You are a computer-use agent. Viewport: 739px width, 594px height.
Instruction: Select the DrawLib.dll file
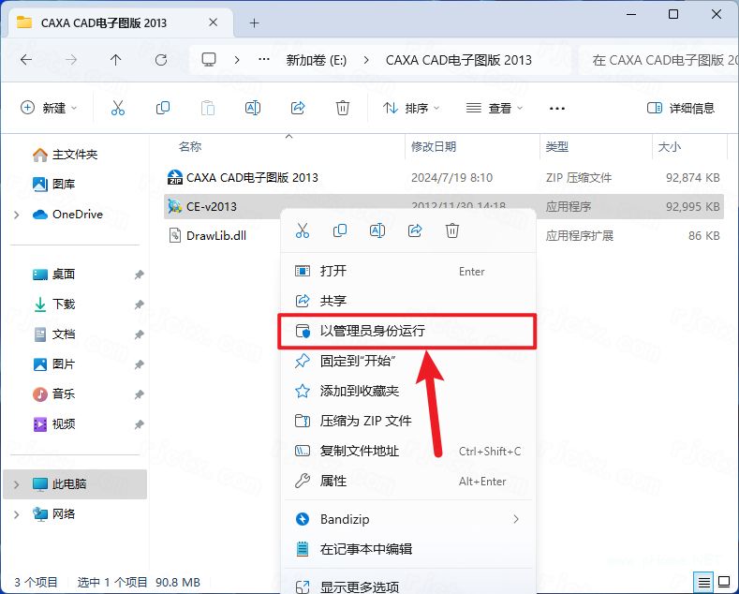pos(444,236)
